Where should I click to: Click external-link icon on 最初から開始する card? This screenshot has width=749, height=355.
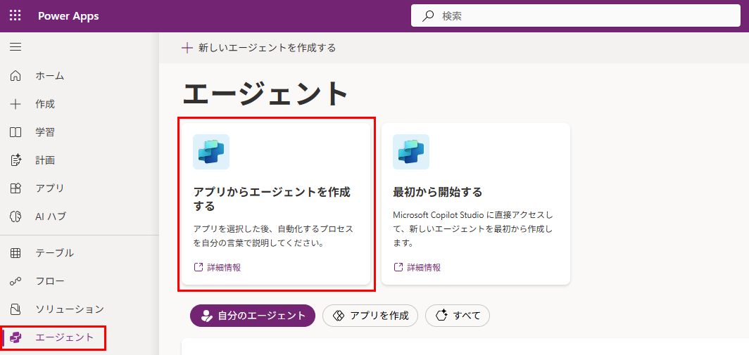point(398,267)
